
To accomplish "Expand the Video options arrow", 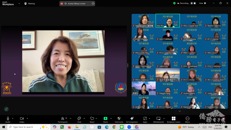I will point(27,118).
